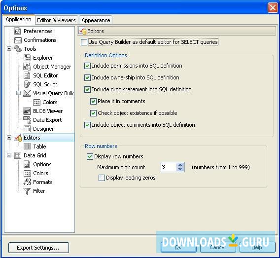Switch to the Appearance tab
This screenshot has width=280, height=258.
pyautogui.click(x=96, y=20)
